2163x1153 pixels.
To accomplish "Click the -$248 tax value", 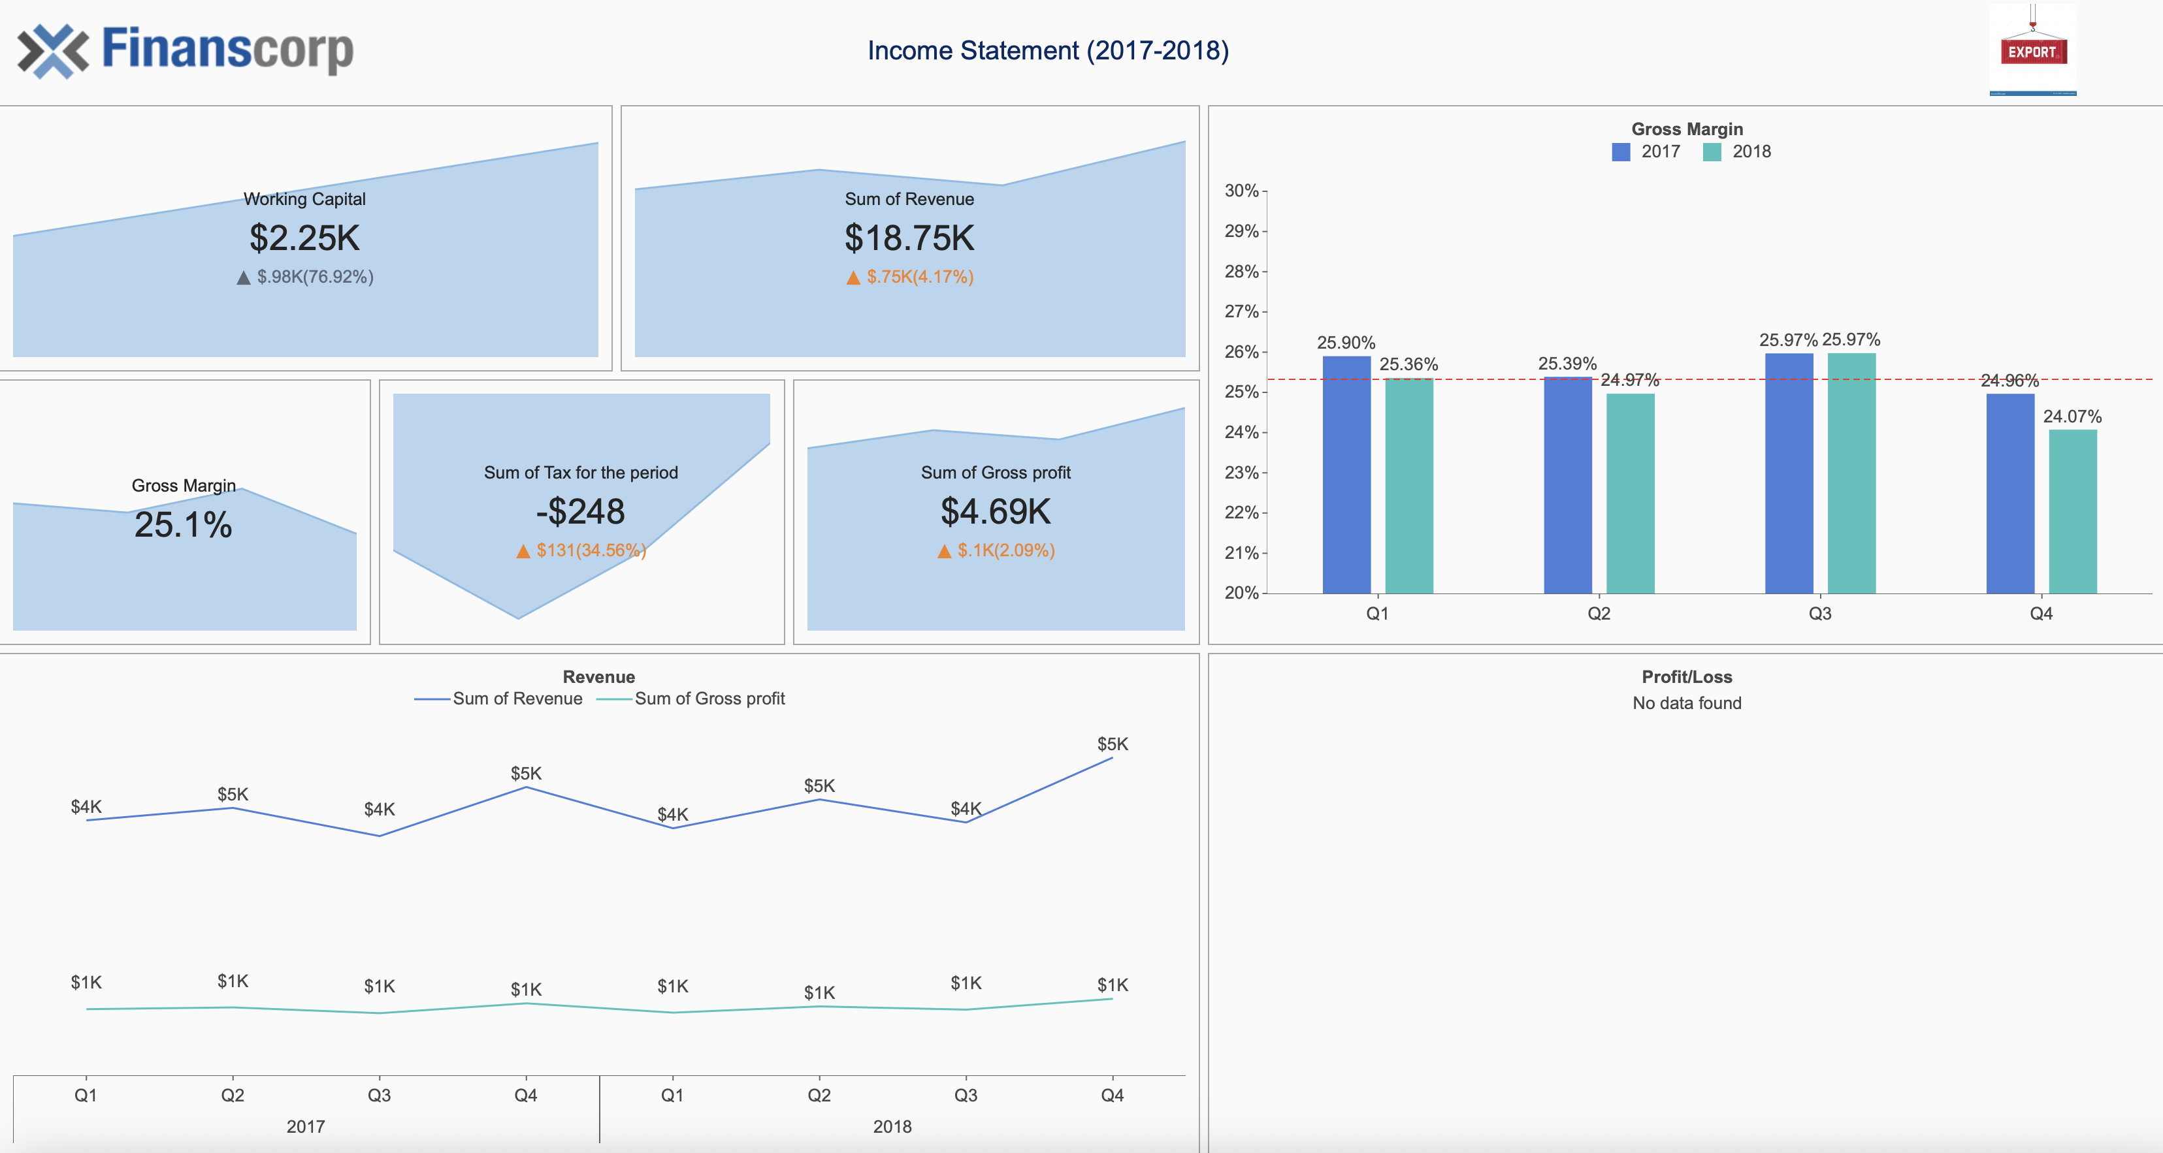I will (580, 512).
